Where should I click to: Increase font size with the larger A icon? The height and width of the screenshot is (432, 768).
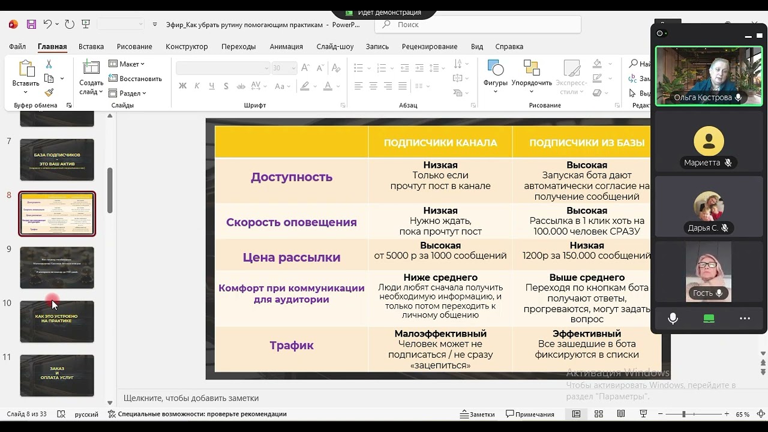click(305, 68)
